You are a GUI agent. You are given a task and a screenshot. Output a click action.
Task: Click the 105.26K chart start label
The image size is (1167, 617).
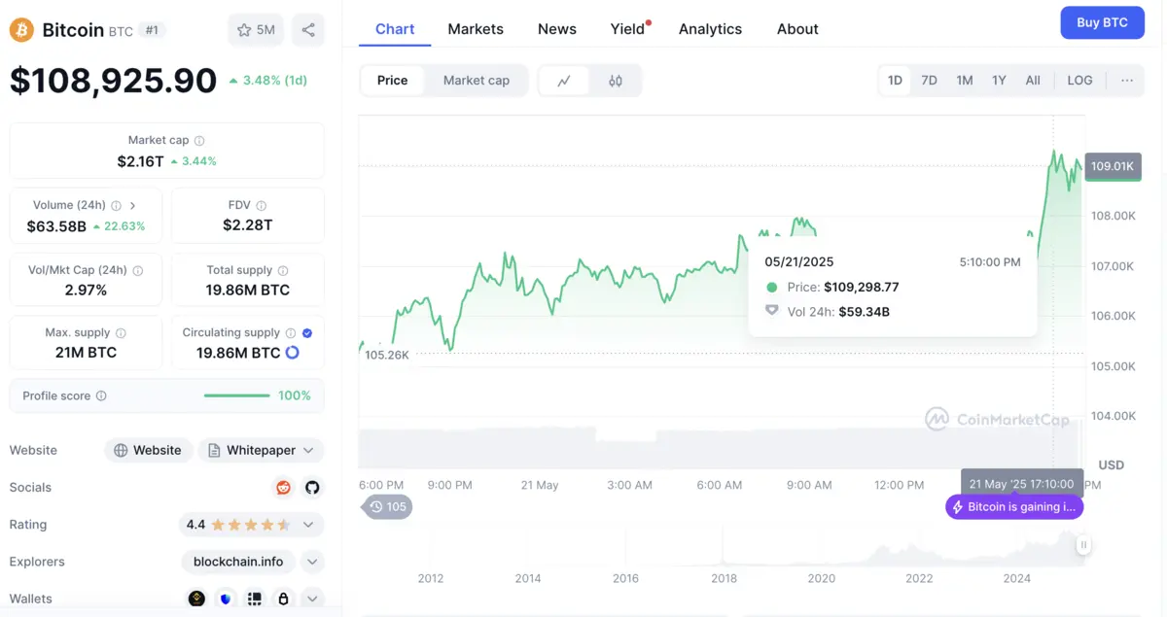[387, 355]
